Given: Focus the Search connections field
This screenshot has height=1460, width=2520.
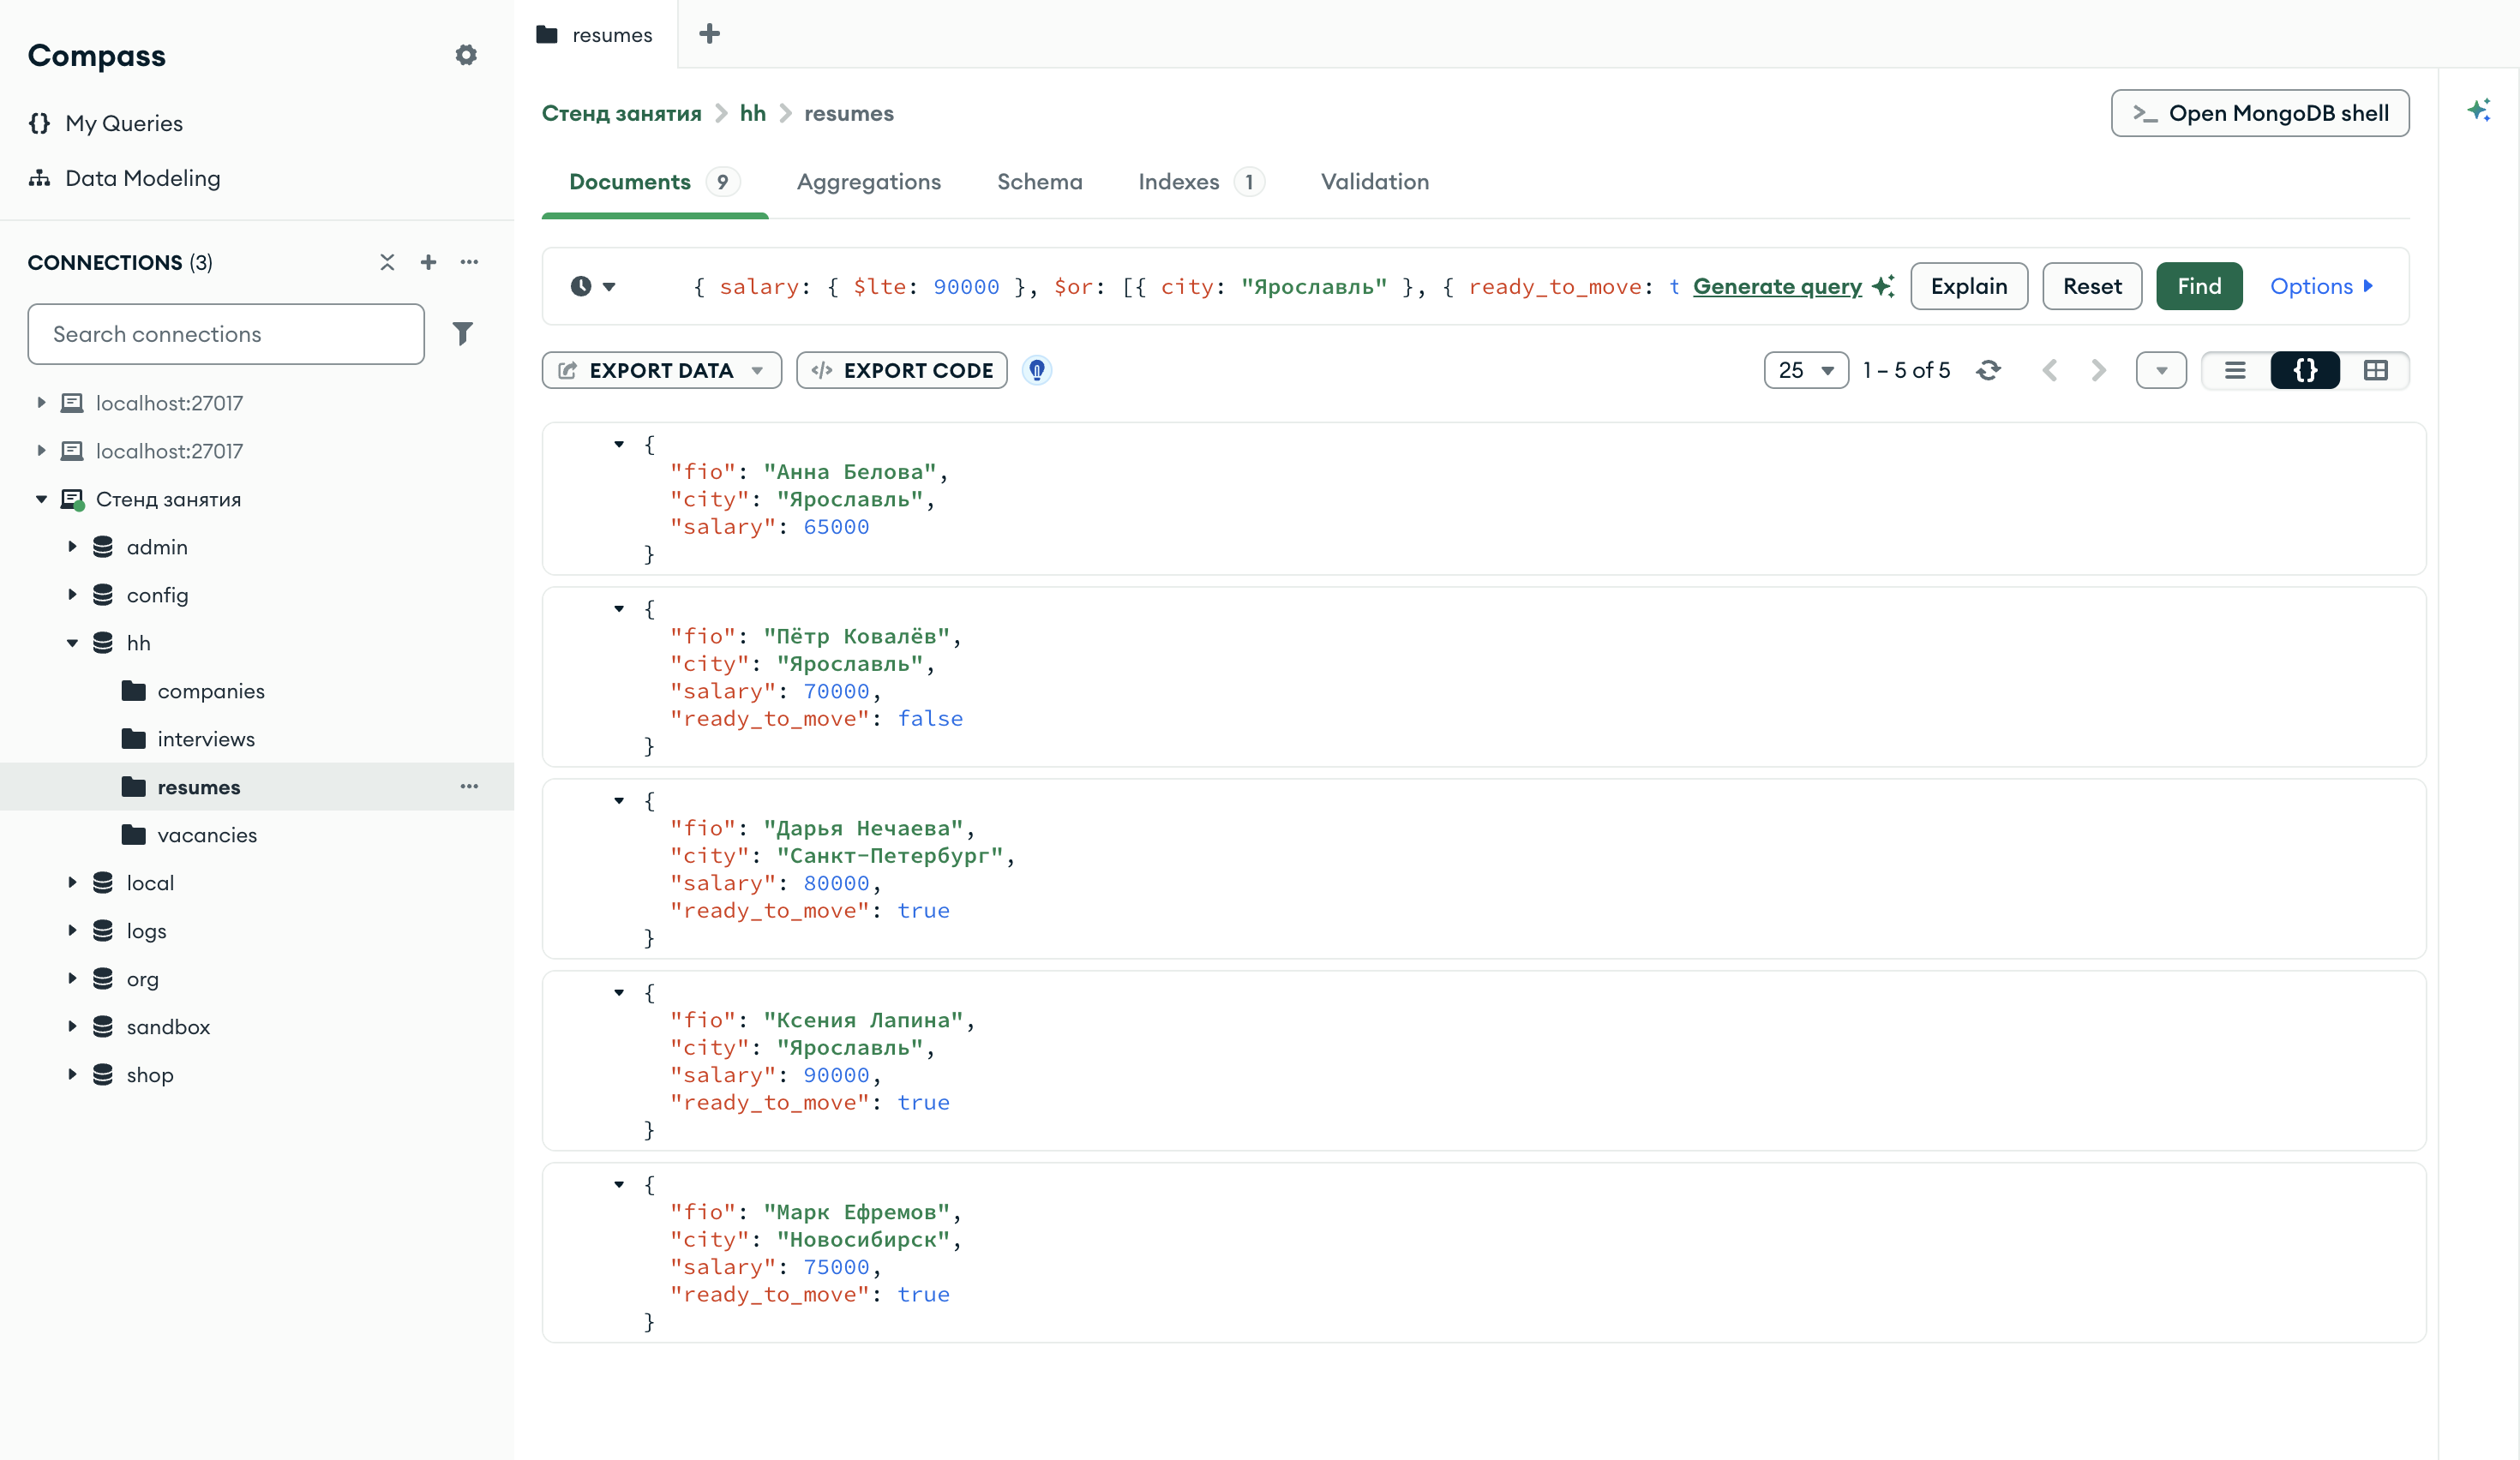Looking at the screenshot, I should click(x=226, y=335).
